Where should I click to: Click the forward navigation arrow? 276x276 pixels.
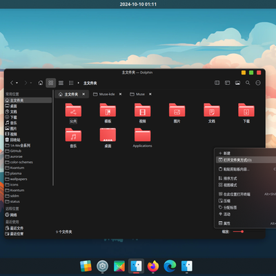tap(26, 83)
